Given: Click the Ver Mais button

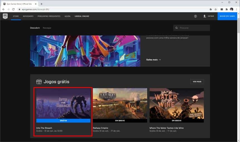Looking at the screenshot, I should pos(197,82).
